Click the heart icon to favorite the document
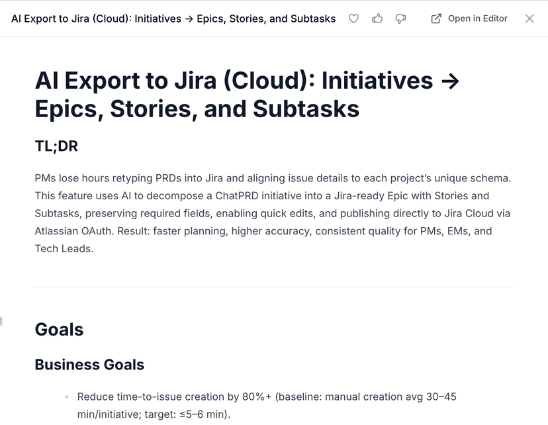The height and width of the screenshot is (425, 548). [353, 19]
